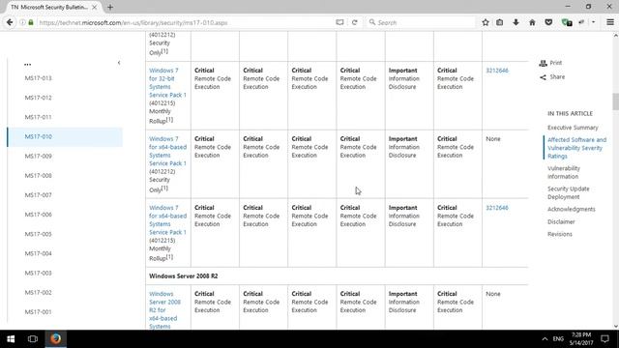Open the Windows Start menu
Image resolution: width=619 pixels, height=348 pixels.
coord(11,338)
